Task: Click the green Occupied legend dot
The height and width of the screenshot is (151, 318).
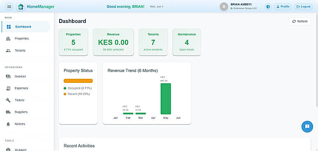Action: (65, 88)
